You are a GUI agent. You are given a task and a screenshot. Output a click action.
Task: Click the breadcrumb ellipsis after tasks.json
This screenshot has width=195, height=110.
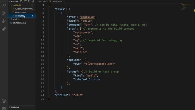(x=65, y=1)
